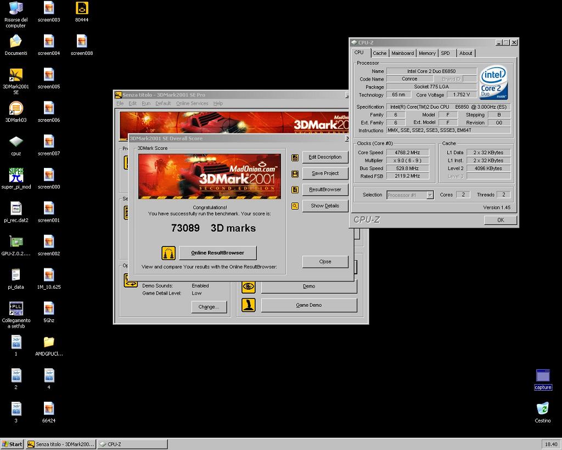Click the Online ResultBrowser button
The image size is (562, 450).
pyautogui.click(x=217, y=252)
